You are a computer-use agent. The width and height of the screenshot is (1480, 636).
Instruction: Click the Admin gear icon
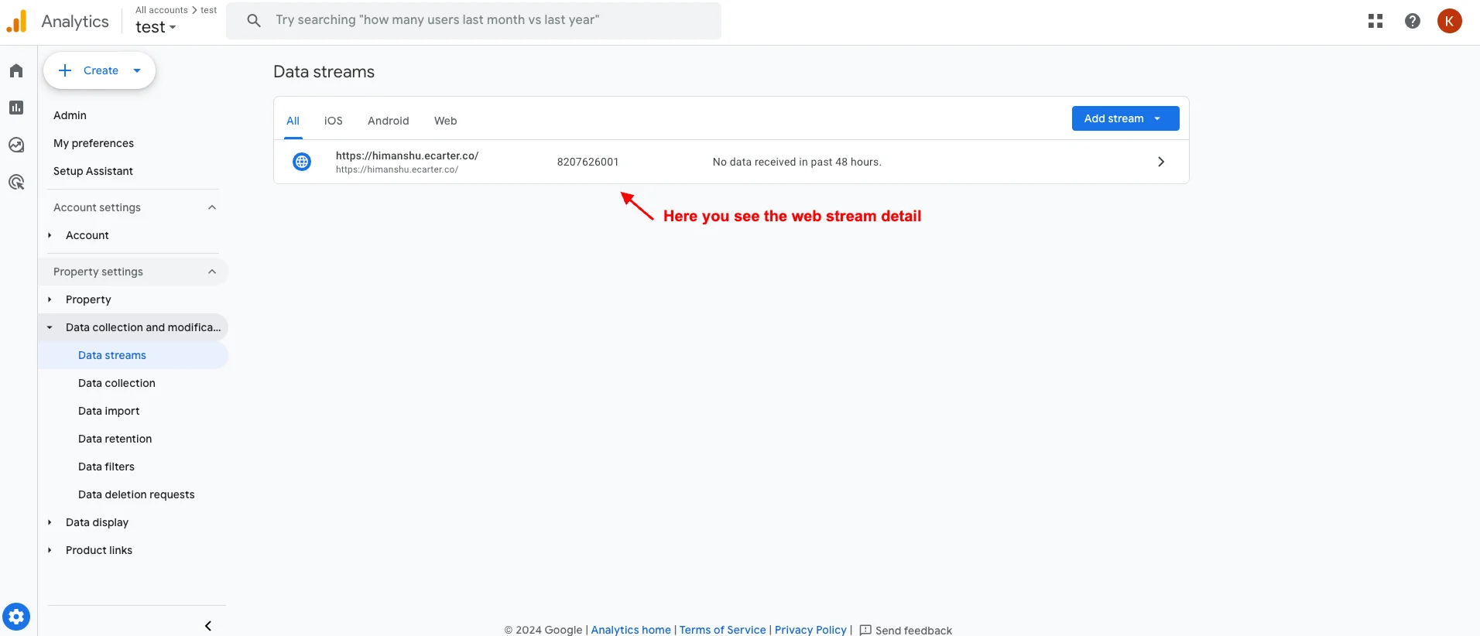pos(16,617)
